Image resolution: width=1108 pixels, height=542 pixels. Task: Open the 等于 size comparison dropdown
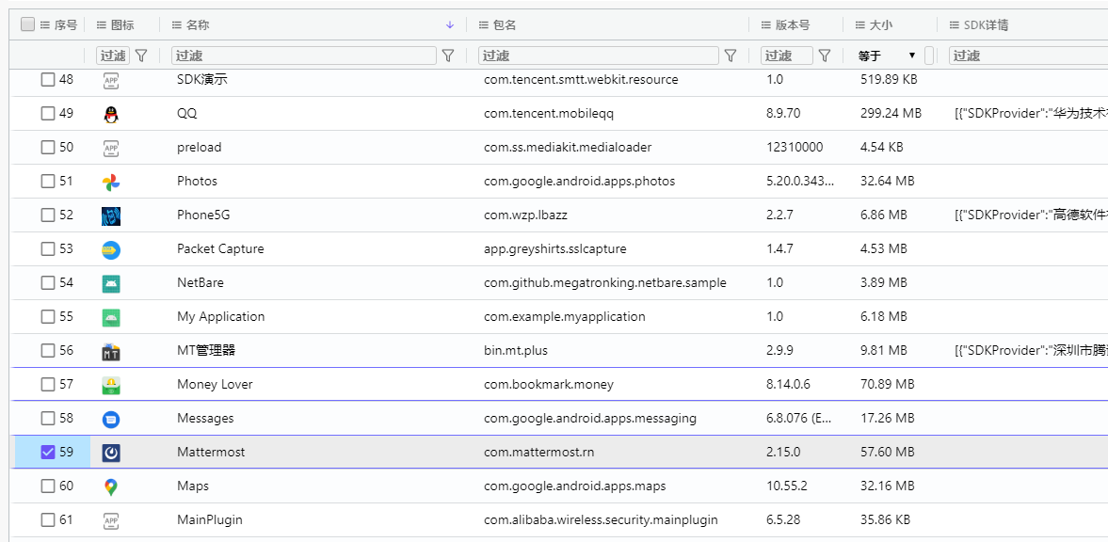click(x=887, y=56)
